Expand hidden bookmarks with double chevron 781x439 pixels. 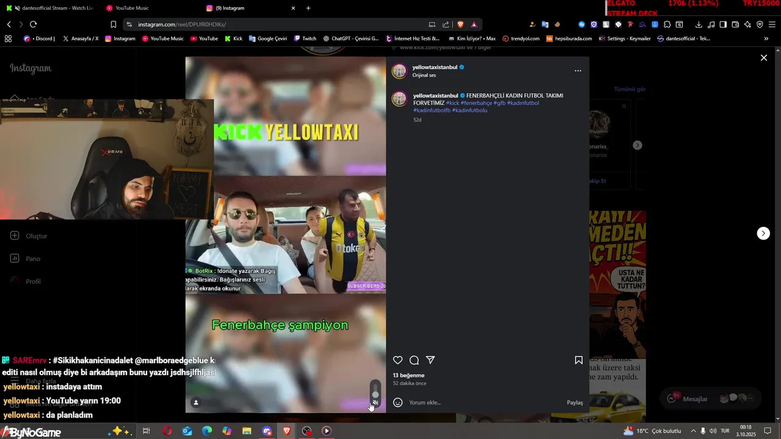pos(766,38)
